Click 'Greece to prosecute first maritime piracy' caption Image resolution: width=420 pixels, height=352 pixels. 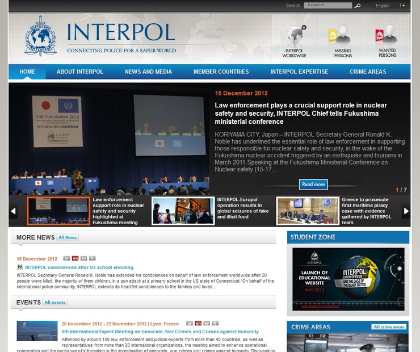(x=367, y=211)
